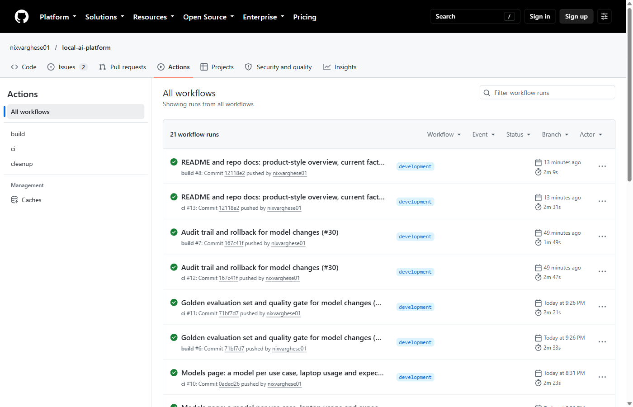Open the Branch filter dropdown

(x=555, y=134)
